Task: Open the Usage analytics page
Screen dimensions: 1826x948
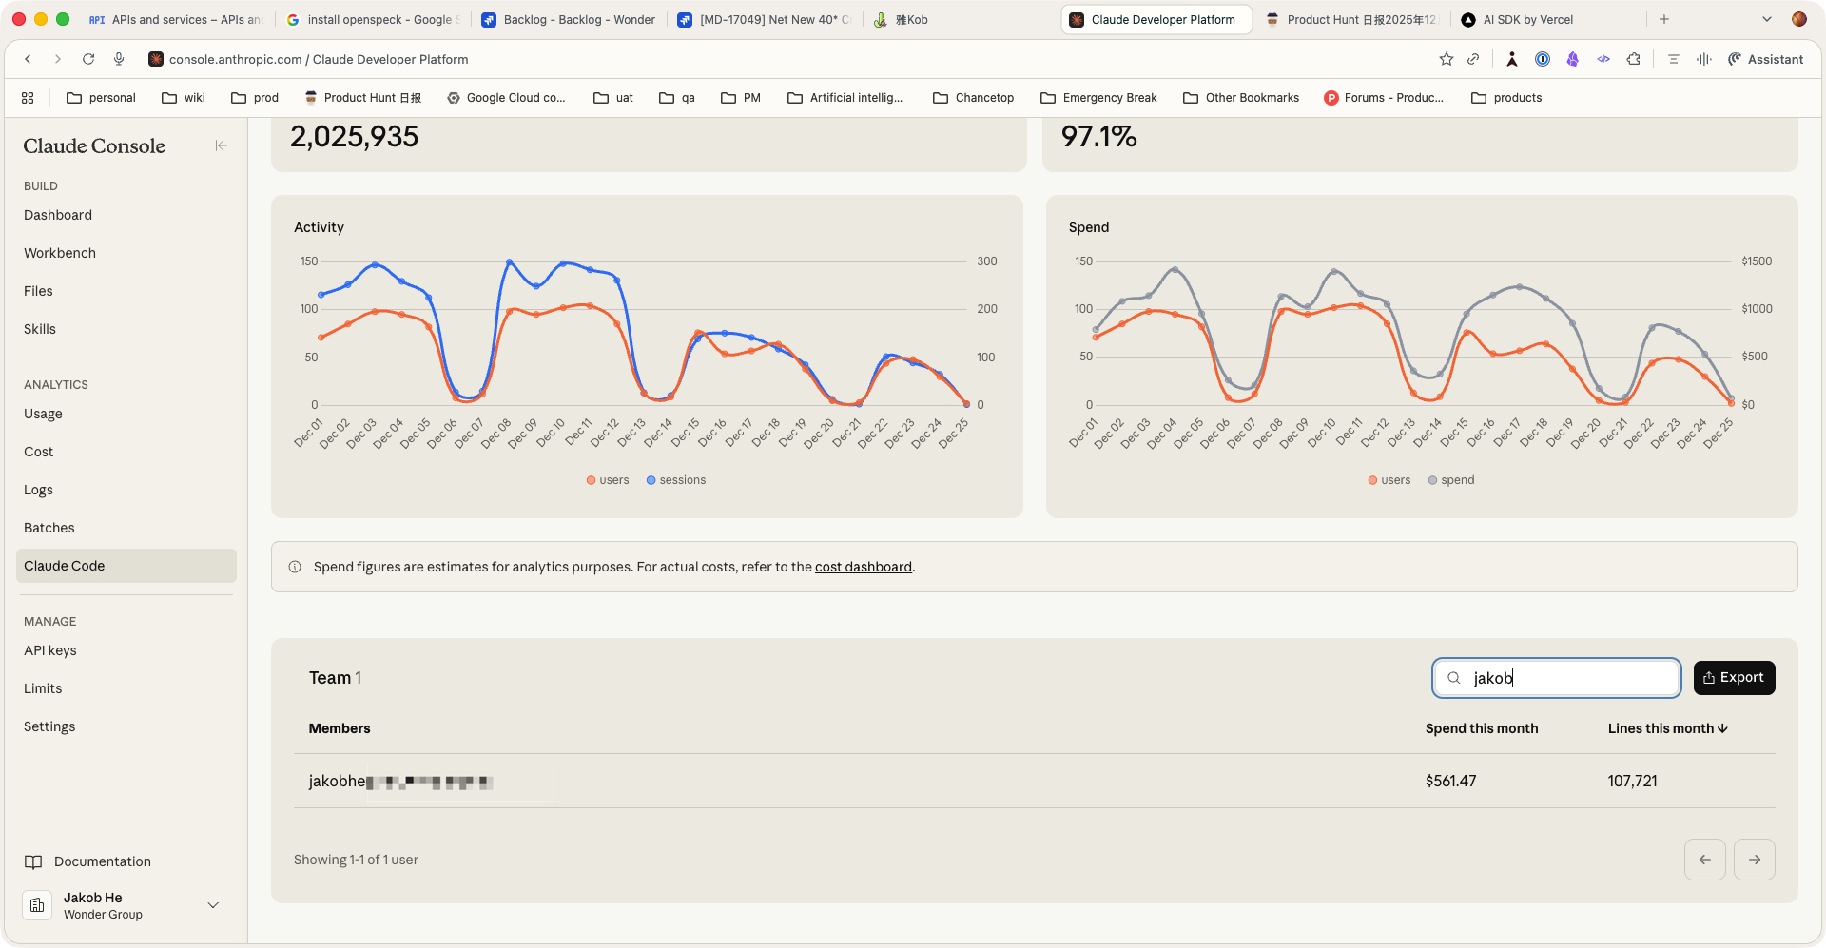Action: pos(43,414)
